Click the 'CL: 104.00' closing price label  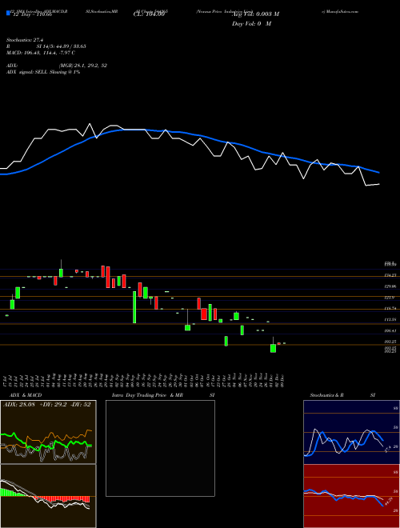point(149,14)
